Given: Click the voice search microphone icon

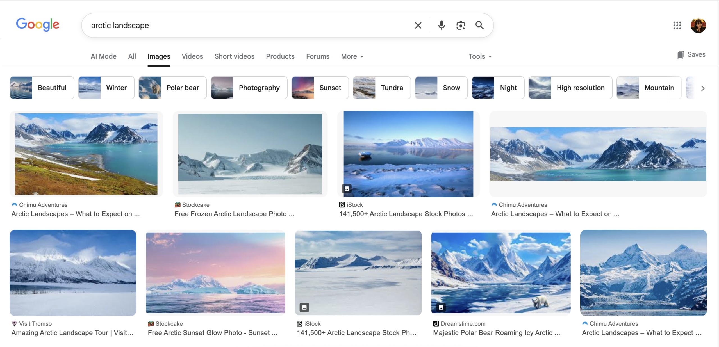Looking at the screenshot, I should click(442, 26).
